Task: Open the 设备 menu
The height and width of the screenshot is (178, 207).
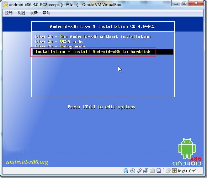Action: pos(34,13)
